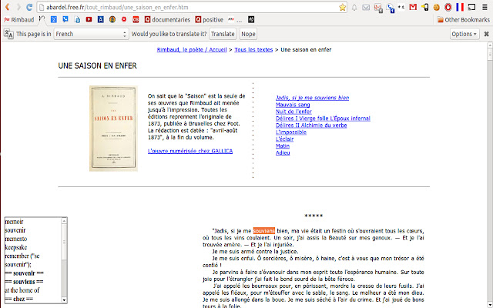
Task: Open the bell notifications extension
Action: pos(354,7)
